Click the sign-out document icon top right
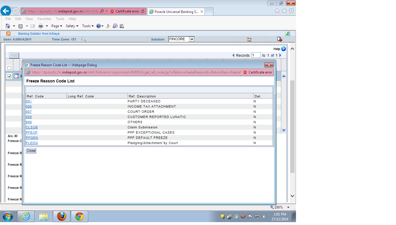The image size is (396, 225). (x=279, y=38)
